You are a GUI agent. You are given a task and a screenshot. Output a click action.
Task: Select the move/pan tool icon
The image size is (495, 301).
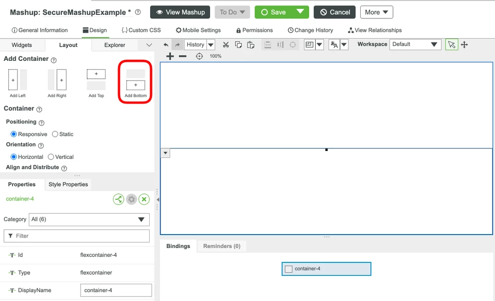click(464, 45)
